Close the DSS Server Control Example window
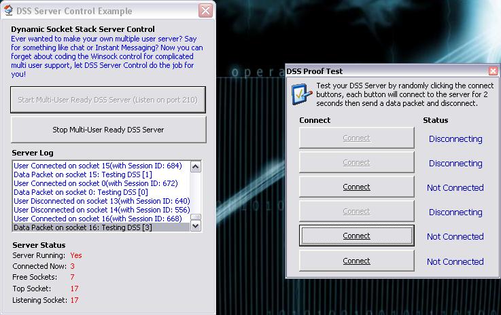The width and height of the screenshot is (501, 315). coord(205,10)
